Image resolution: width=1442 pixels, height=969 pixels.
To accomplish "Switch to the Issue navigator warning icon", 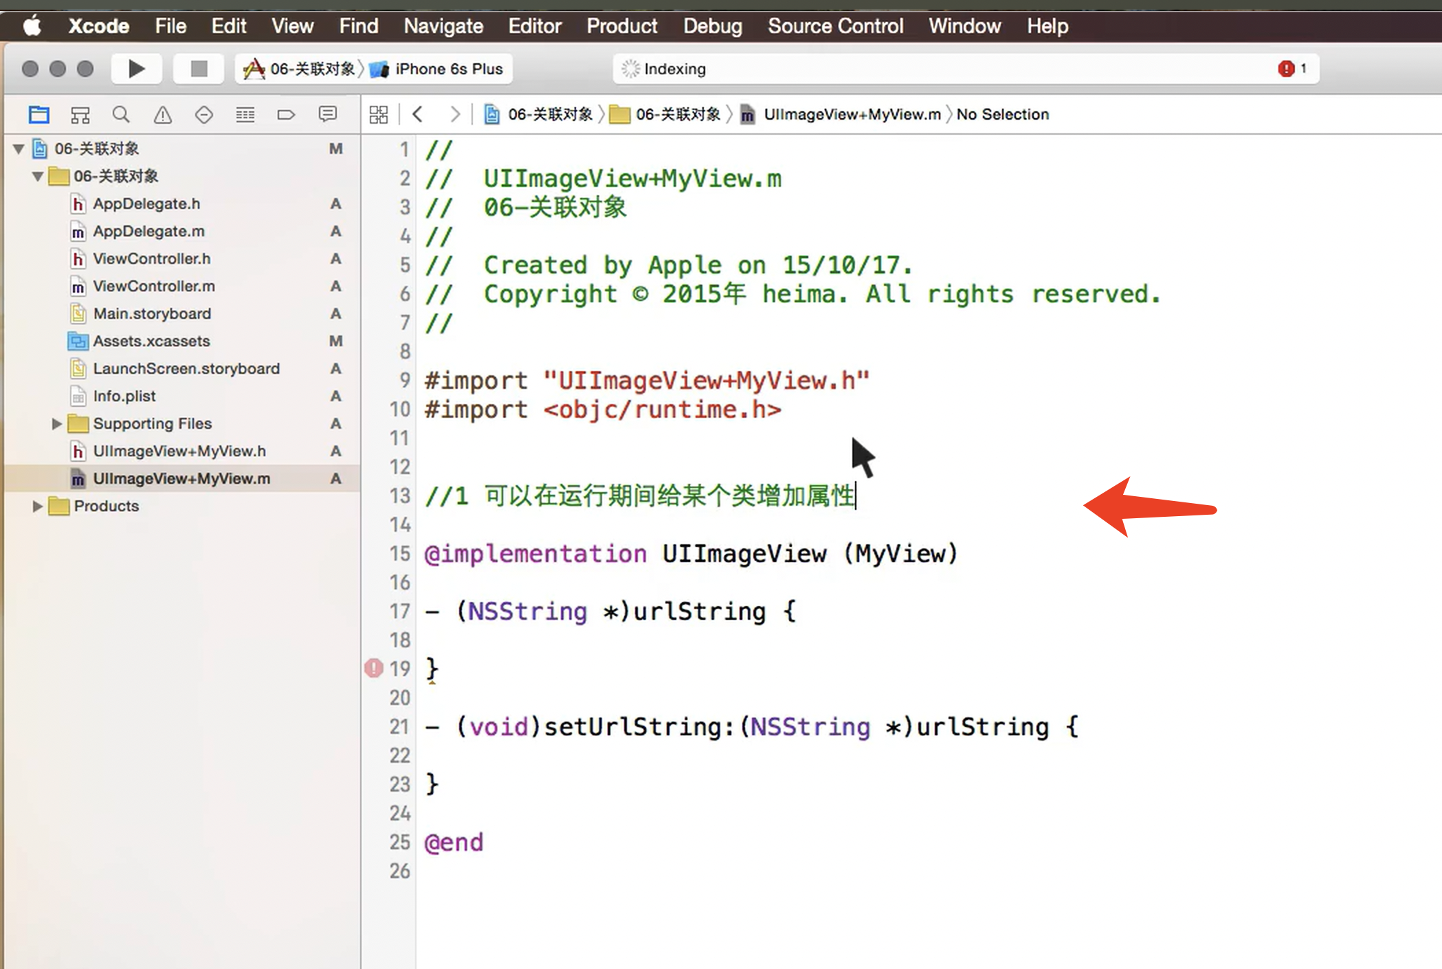I will [x=163, y=115].
